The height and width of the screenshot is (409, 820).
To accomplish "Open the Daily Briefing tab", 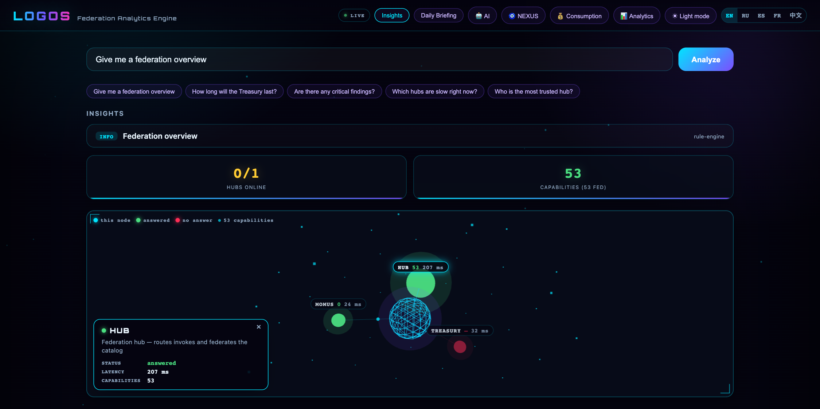I will (x=438, y=16).
